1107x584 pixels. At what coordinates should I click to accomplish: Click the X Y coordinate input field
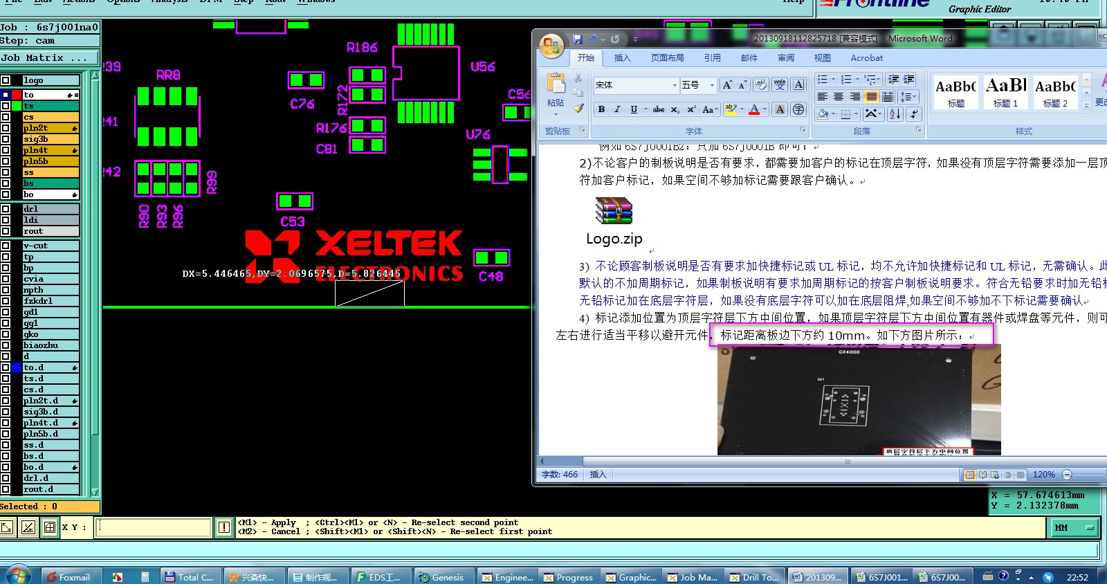152,527
